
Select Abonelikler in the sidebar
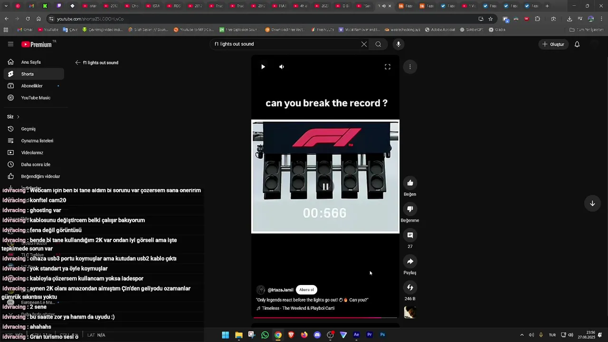pos(33,86)
